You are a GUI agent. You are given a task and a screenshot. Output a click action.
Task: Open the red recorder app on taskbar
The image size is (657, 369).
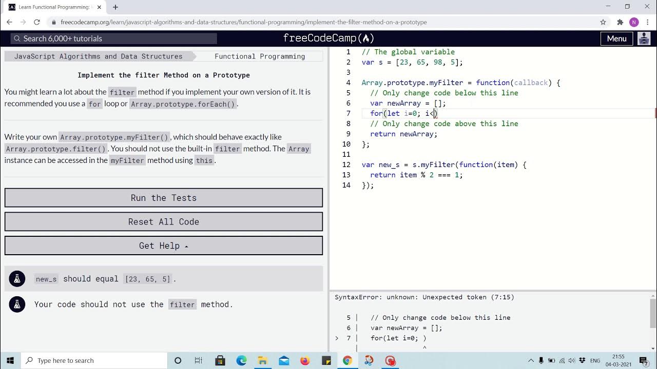pyautogui.click(x=390, y=360)
